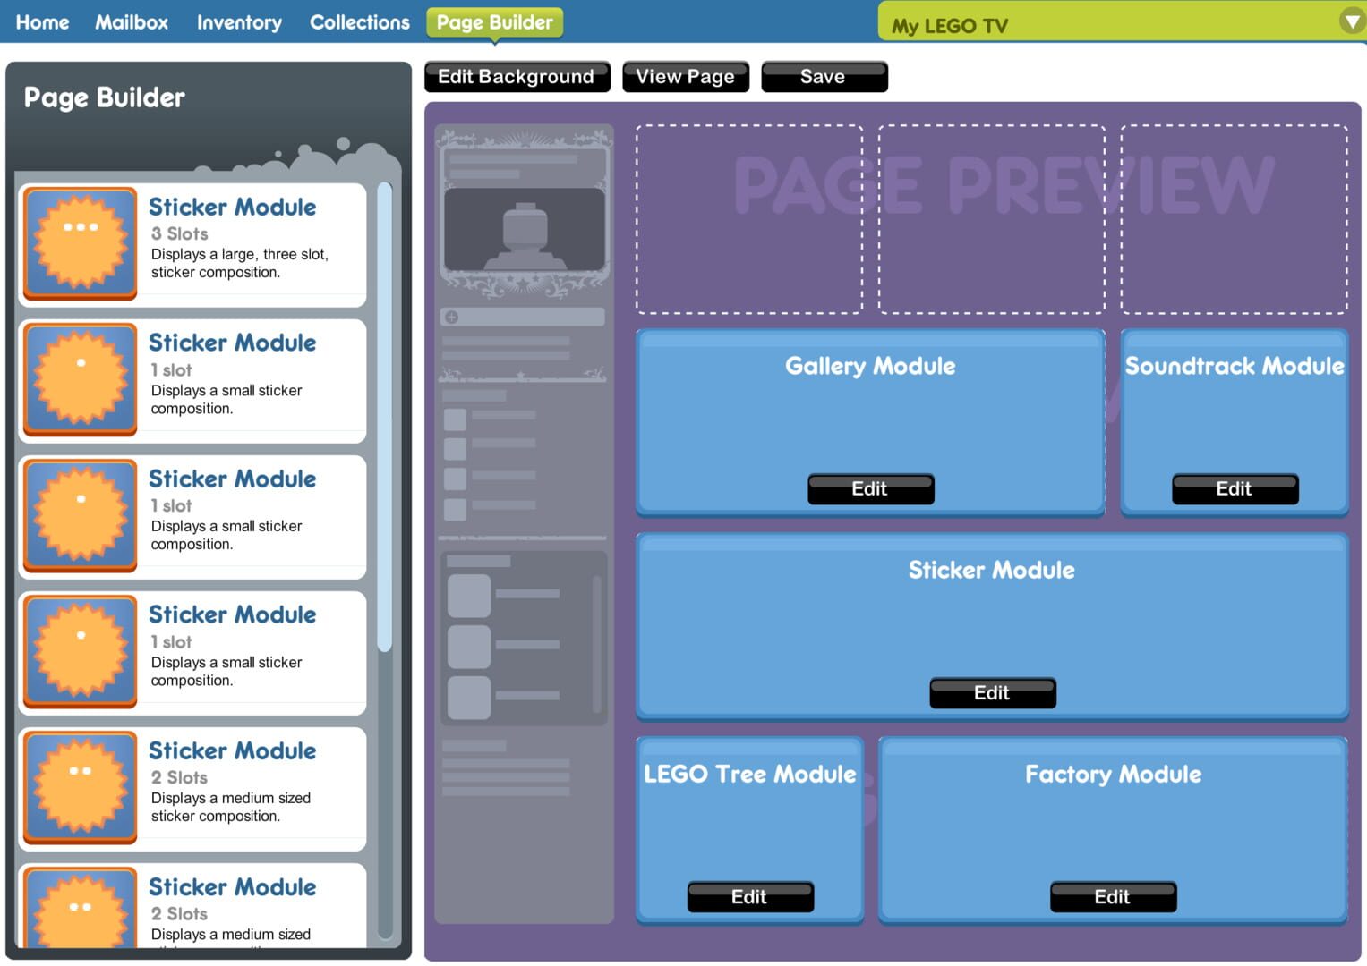Select the second one-slot Sticker Module icon

80,514
